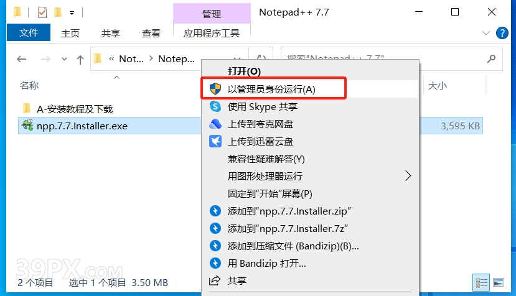This screenshot has height=296, width=516.
Task: Open Explorer help question mark icon
Action: click(502, 33)
